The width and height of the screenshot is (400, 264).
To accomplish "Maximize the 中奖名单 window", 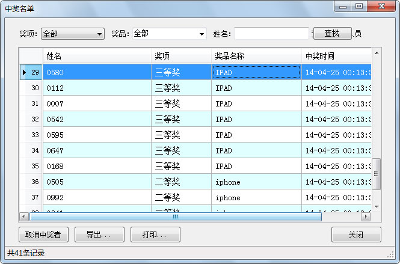I will click(x=359, y=7).
